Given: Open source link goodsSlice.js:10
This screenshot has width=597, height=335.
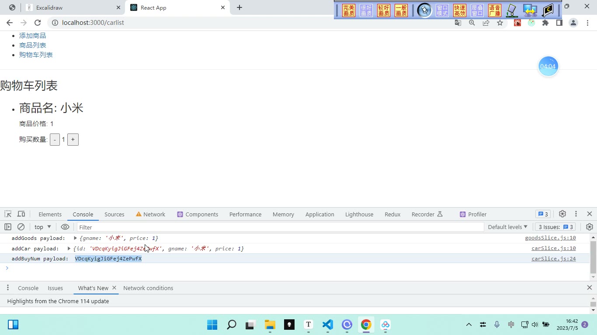Looking at the screenshot, I should (x=551, y=238).
